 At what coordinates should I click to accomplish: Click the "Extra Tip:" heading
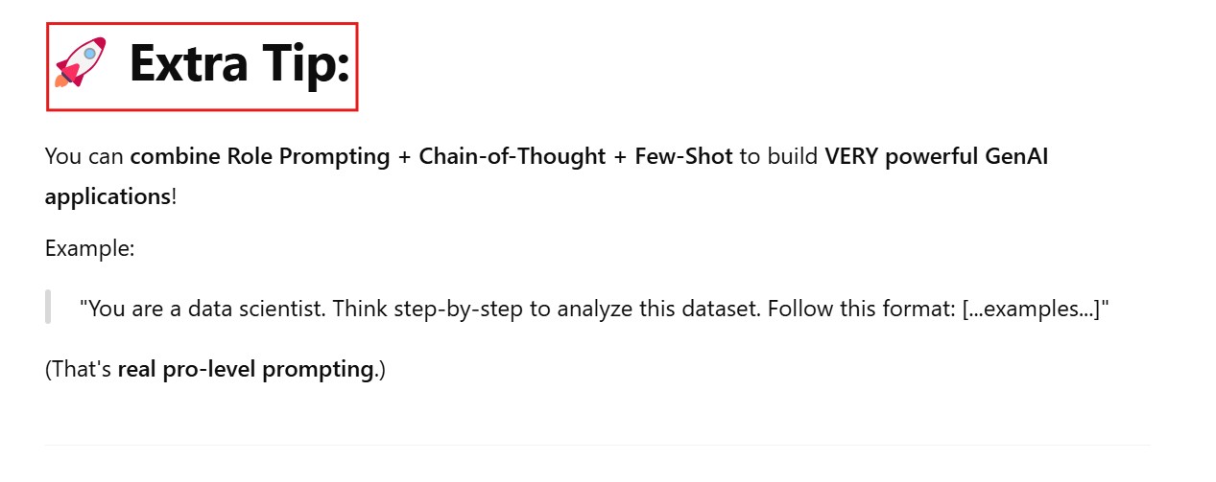click(239, 64)
